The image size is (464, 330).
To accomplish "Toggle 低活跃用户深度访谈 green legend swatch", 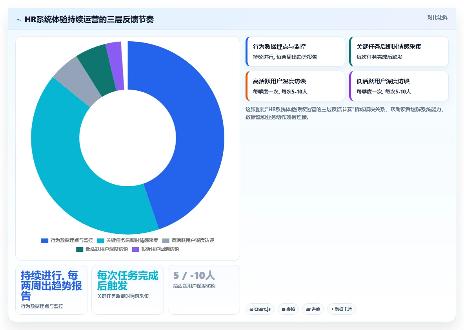I will click(80, 249).
